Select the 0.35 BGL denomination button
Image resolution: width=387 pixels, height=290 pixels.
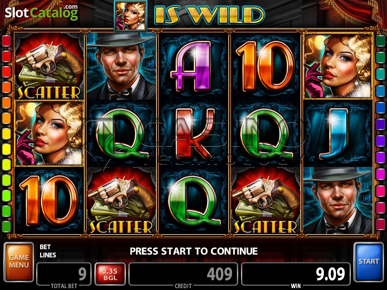click(110, 274)
